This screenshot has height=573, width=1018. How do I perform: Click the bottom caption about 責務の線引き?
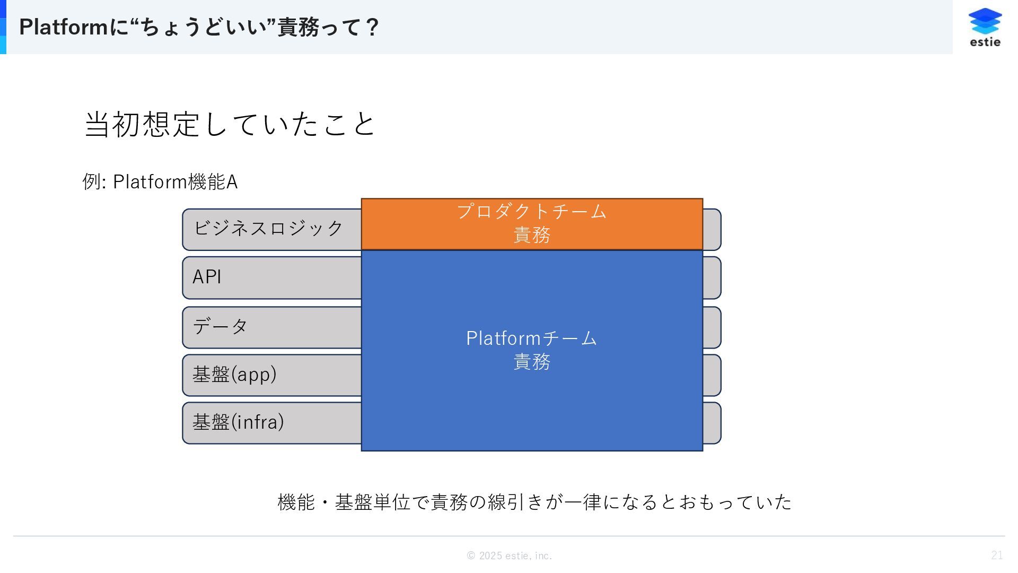pos(534,501)
